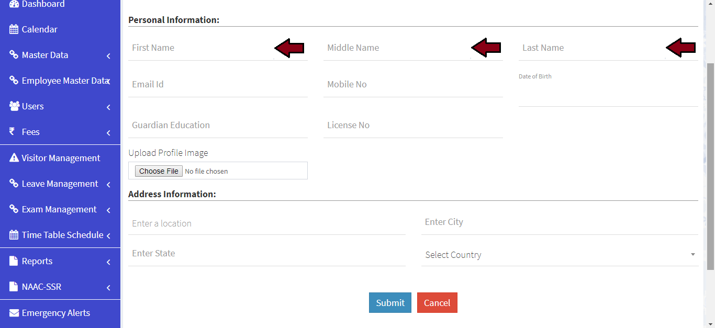Click the Master Data gears icon
715x328 pixels.
pos(14,55)
